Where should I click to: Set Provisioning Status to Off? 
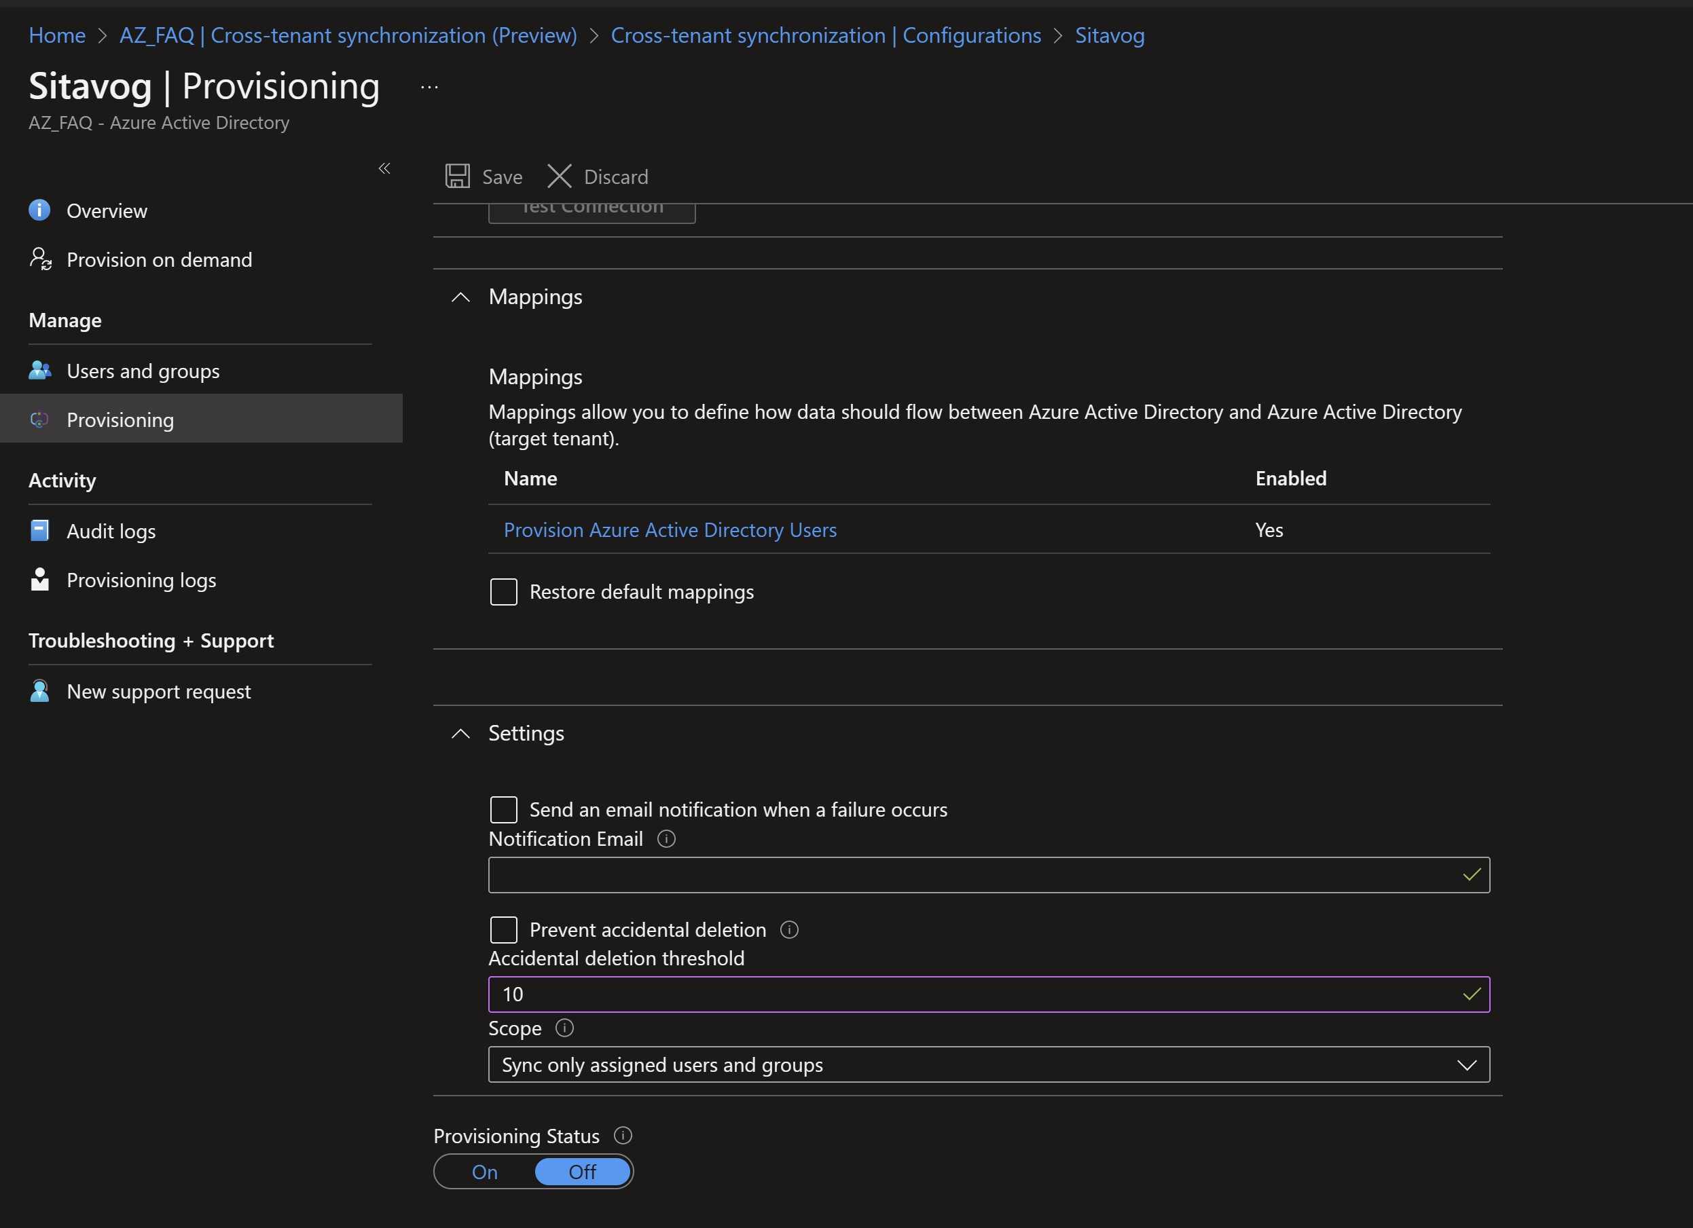[582, 1171]
